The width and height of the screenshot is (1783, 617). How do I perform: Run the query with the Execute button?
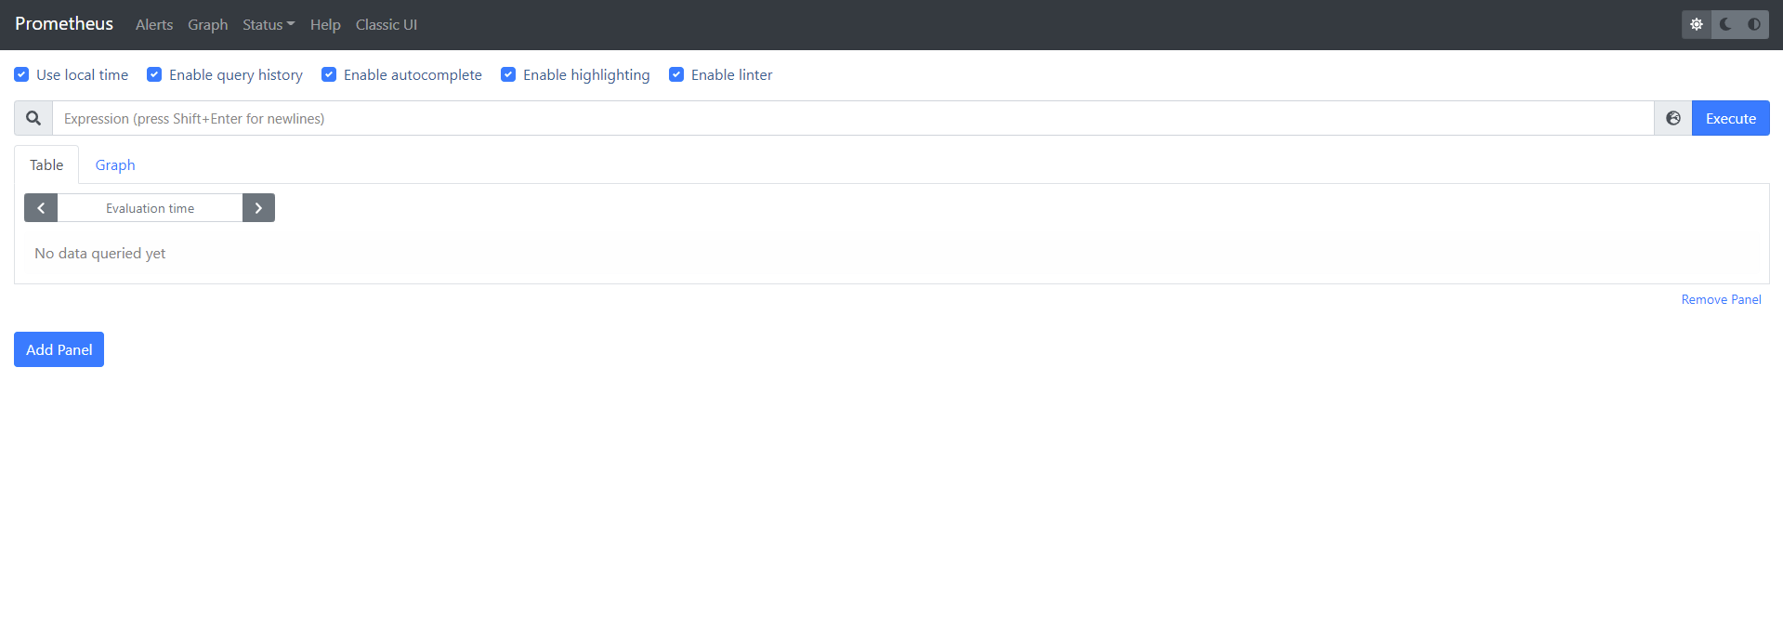pos(1730,118)
